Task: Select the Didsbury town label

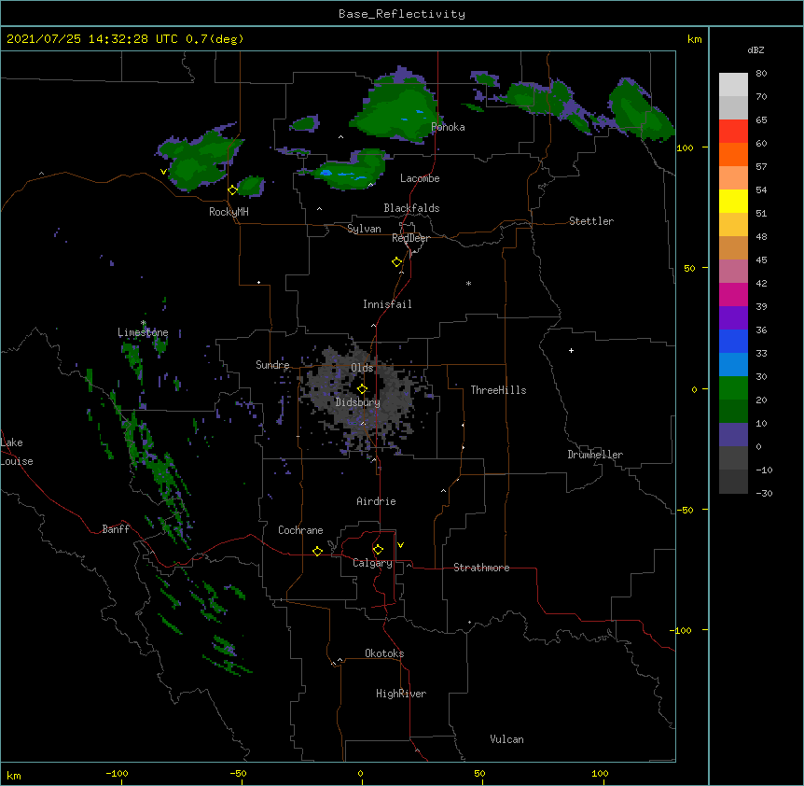Action: point(357,402)
